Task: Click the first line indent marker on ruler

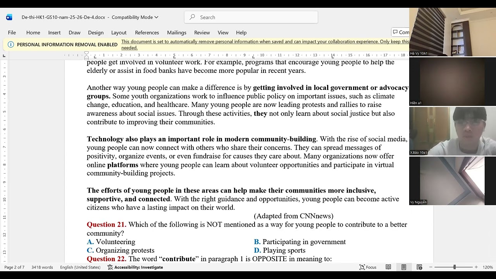Action: coord(86,53)
